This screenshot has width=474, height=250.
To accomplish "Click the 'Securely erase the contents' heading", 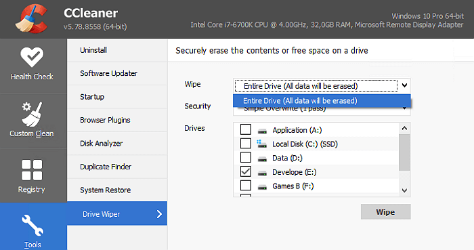I will click(x=272, y=51).
